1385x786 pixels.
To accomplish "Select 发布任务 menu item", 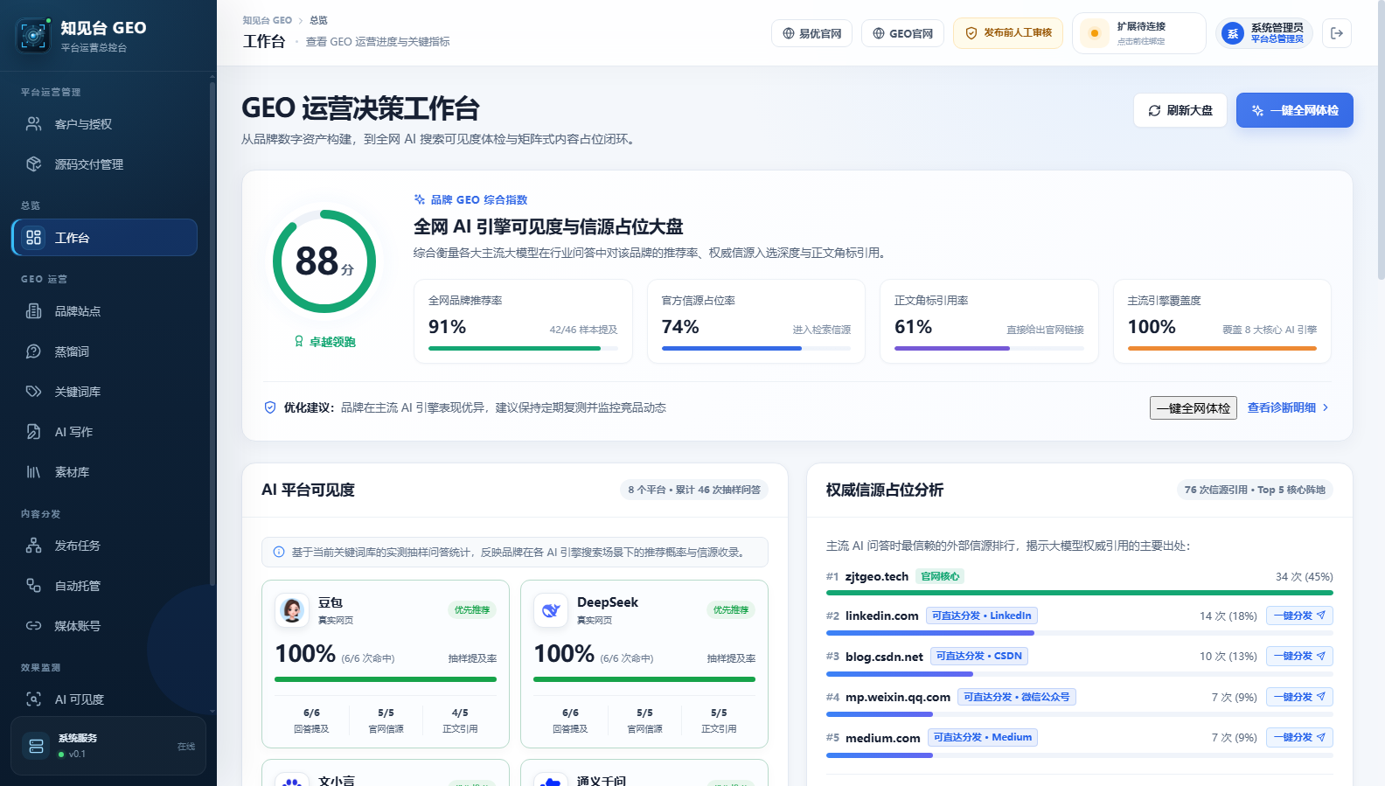I will coord(104,546).
